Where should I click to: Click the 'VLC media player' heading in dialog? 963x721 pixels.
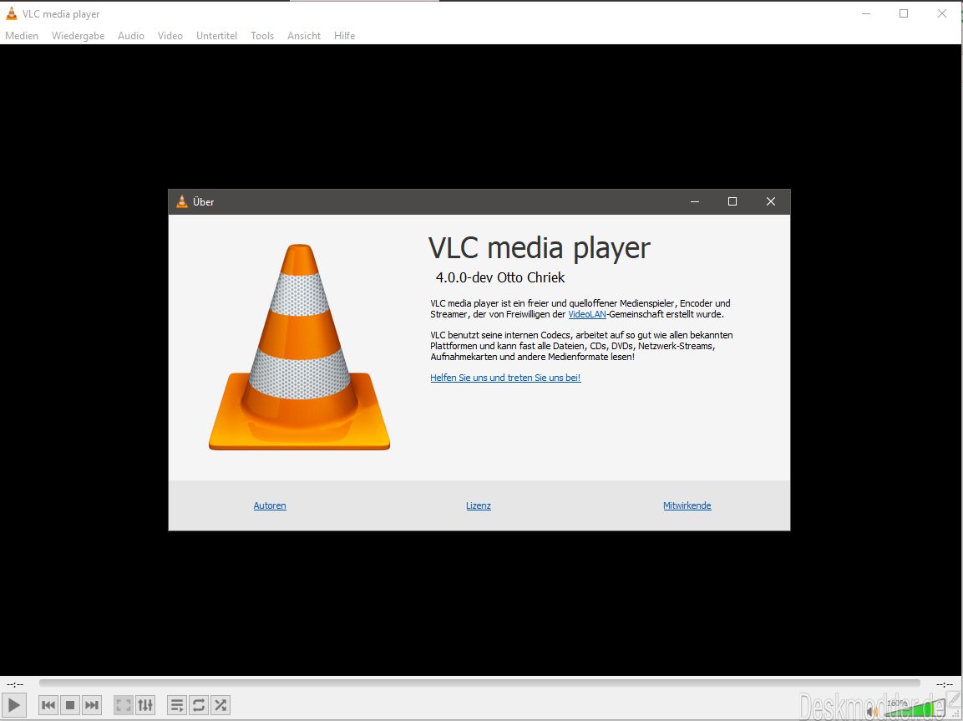tap(540, 248)
